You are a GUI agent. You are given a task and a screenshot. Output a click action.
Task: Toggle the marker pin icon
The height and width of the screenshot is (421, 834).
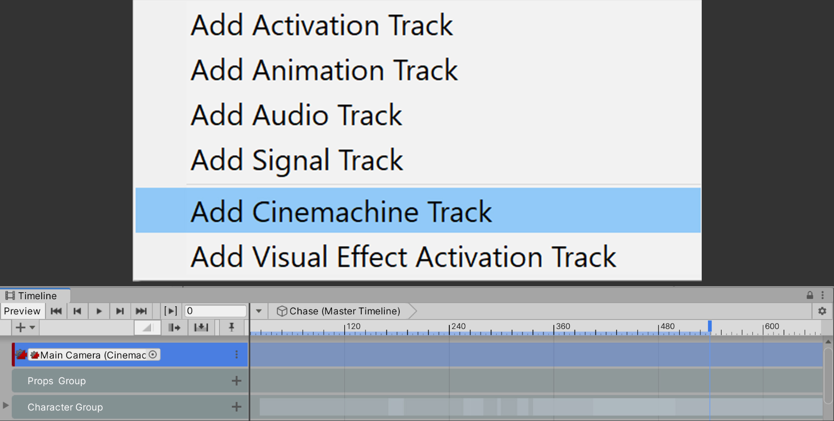tap(232, 328)
